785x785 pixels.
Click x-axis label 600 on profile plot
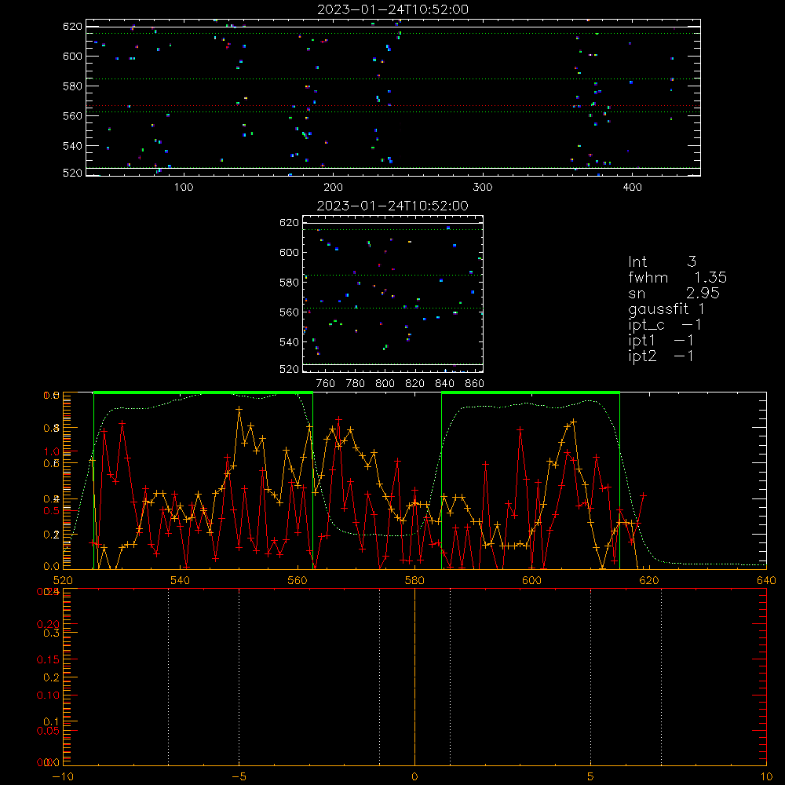[x=531, y=580]
